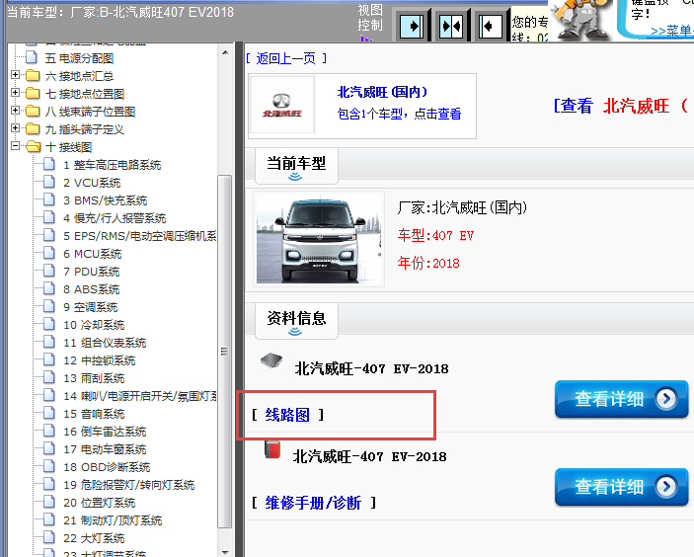The image size is (694, 557).
Task: Click the mechanic mascot image
Action: click(580, 19)
